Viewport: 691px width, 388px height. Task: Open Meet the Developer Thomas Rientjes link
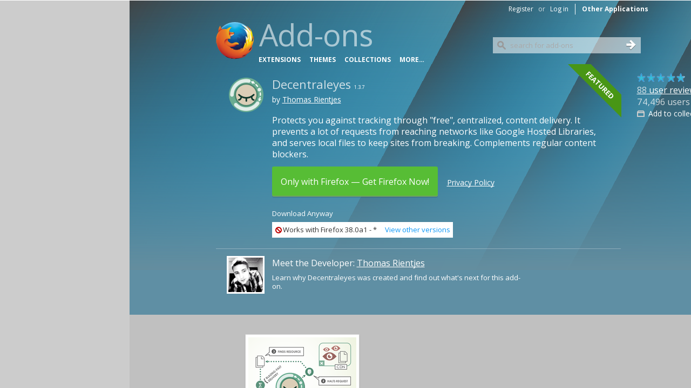pos(391,263)
